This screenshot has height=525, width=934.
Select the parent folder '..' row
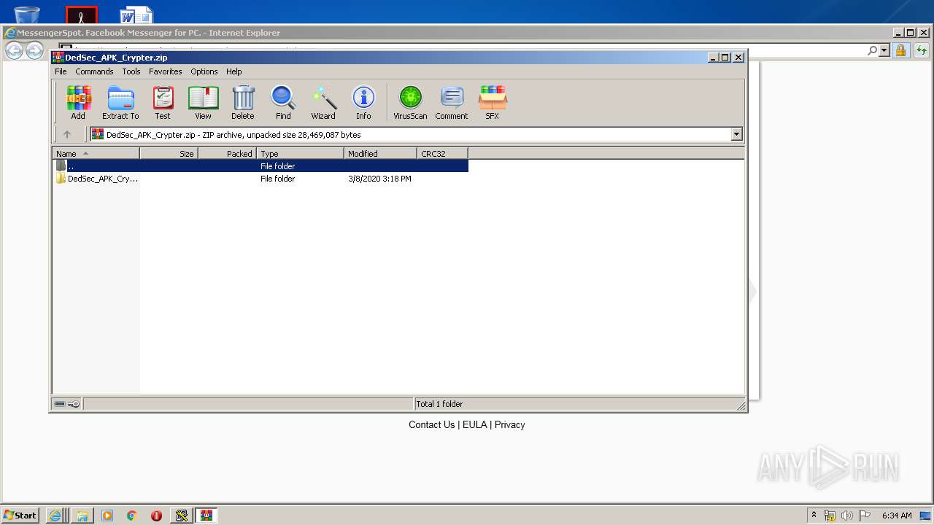(260, 166)
